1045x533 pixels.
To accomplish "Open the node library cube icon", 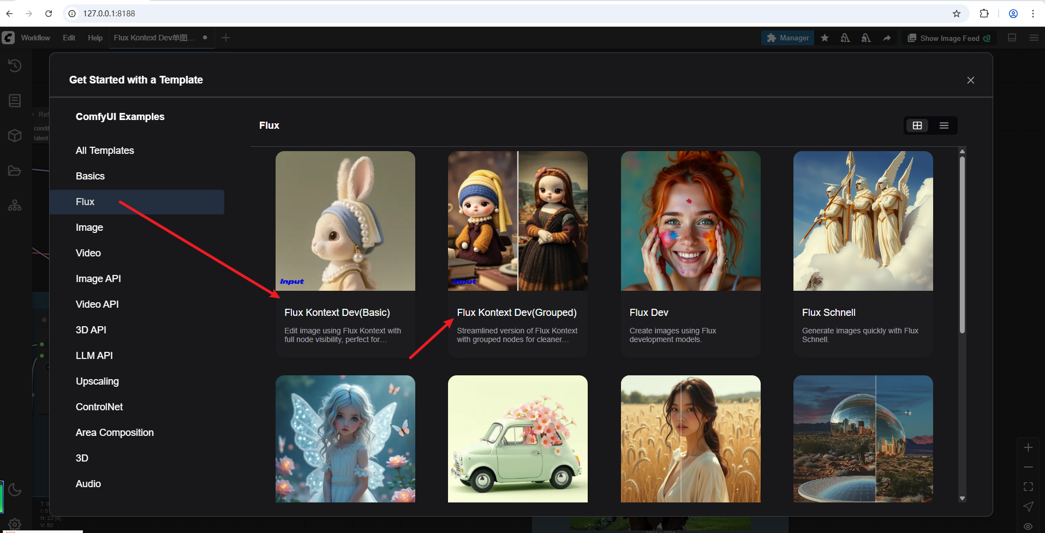I will pyautogui.click(x=15, y=136).
